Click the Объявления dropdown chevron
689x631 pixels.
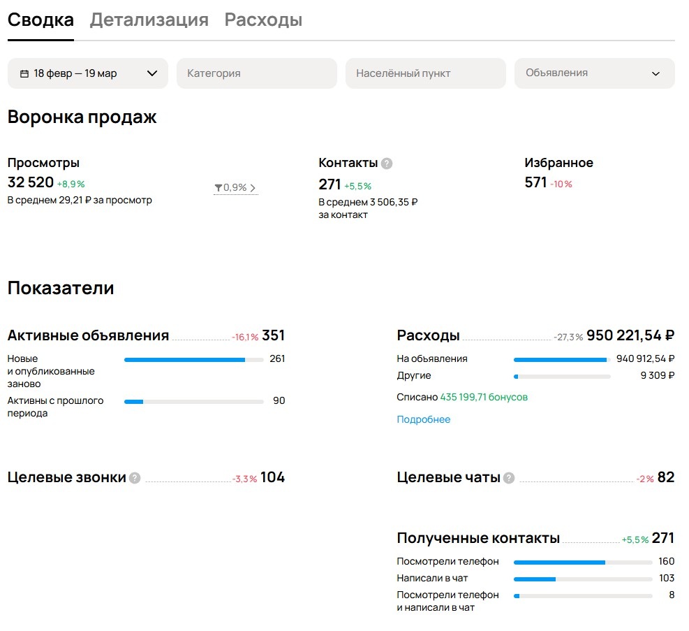coord(655,73)
